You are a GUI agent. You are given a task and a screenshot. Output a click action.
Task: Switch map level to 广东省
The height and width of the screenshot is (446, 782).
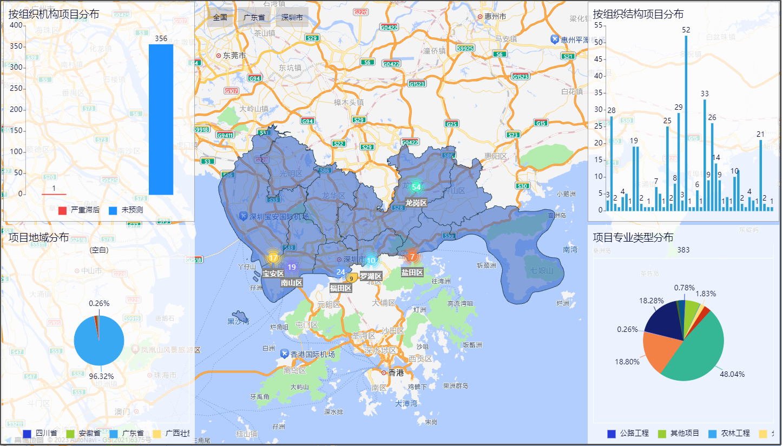click(x=254, y=17)
